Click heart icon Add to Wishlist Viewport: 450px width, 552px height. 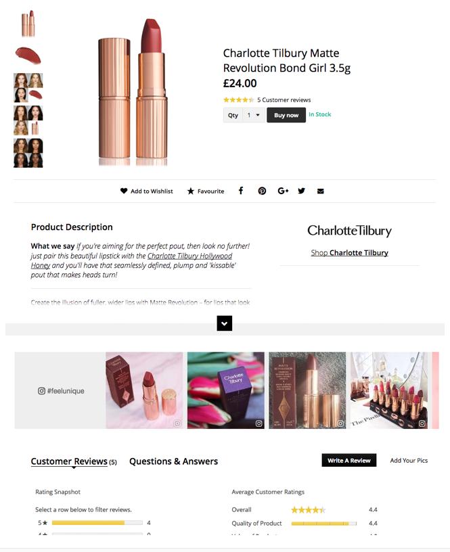click(146, 191)
